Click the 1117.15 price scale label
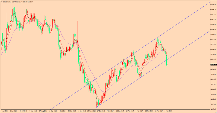Viewport: 217px width, 113px height. tap(214, 109)
